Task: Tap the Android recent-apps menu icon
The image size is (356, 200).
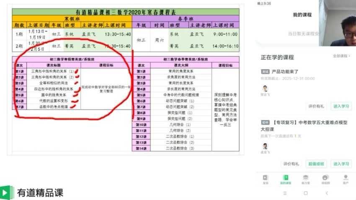Action: (285, 193)
